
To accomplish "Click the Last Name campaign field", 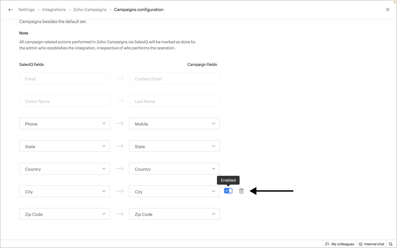I will tap(174, 101).
